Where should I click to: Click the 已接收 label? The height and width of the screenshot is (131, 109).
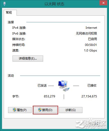92,86
